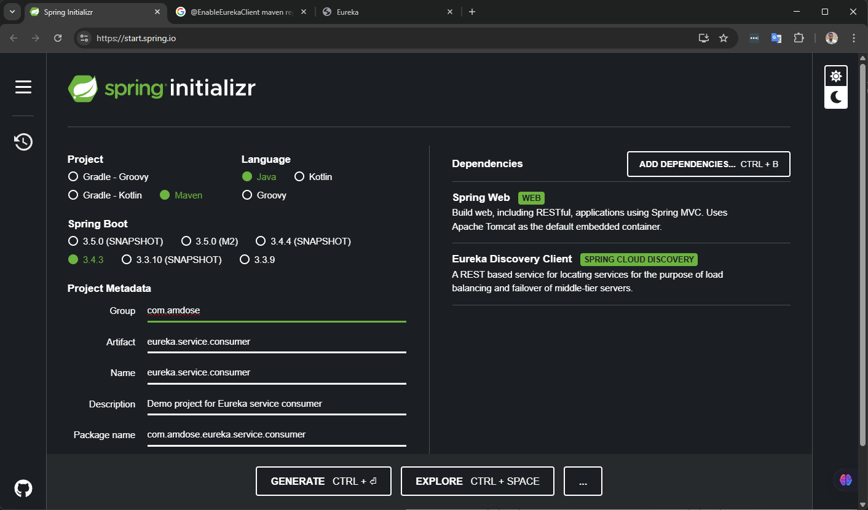
Task: Select Gradle - Kotlin project
Action: [105, 195]
